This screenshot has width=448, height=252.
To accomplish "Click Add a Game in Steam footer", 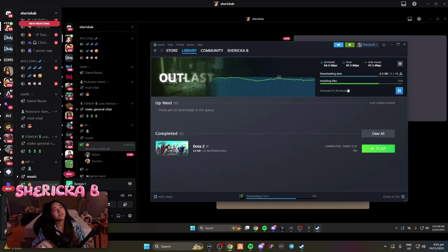I will tap(163, 197).
